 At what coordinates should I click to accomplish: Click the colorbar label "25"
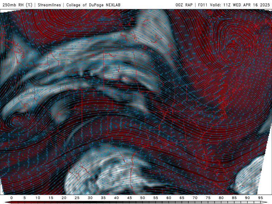[x=77, y=198]
